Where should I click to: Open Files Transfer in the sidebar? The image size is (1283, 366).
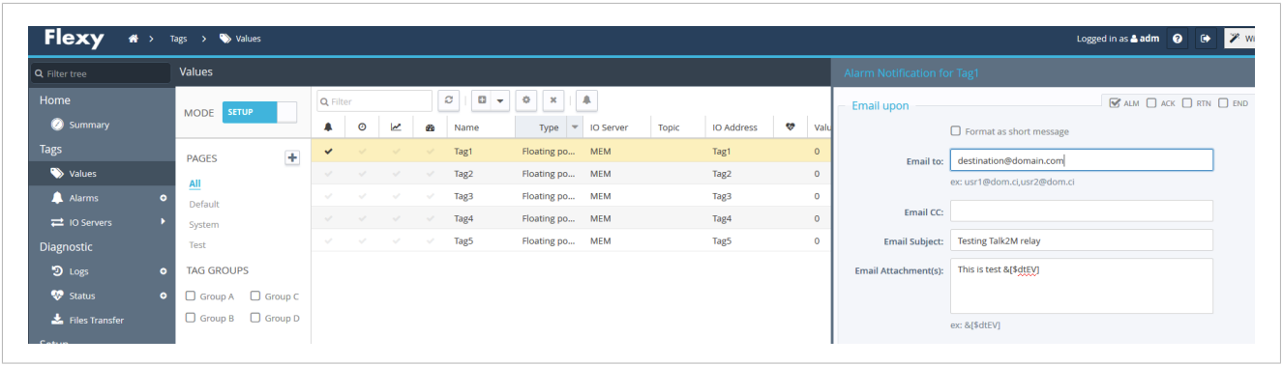[96, 320]
